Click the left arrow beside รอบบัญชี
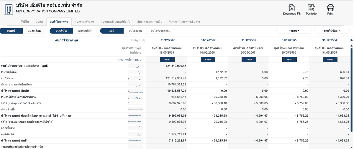Viewport: 354px width, 149px height. (143, 40)
